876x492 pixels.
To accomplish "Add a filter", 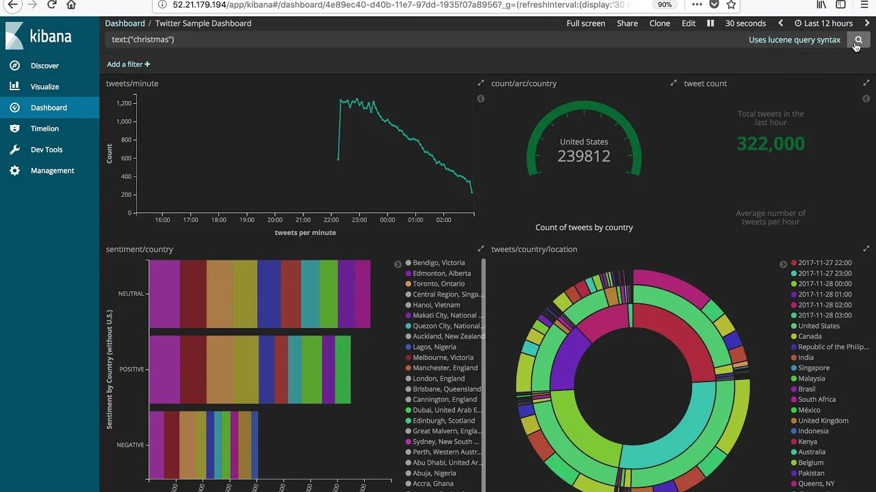I will [x=128, y=64].
